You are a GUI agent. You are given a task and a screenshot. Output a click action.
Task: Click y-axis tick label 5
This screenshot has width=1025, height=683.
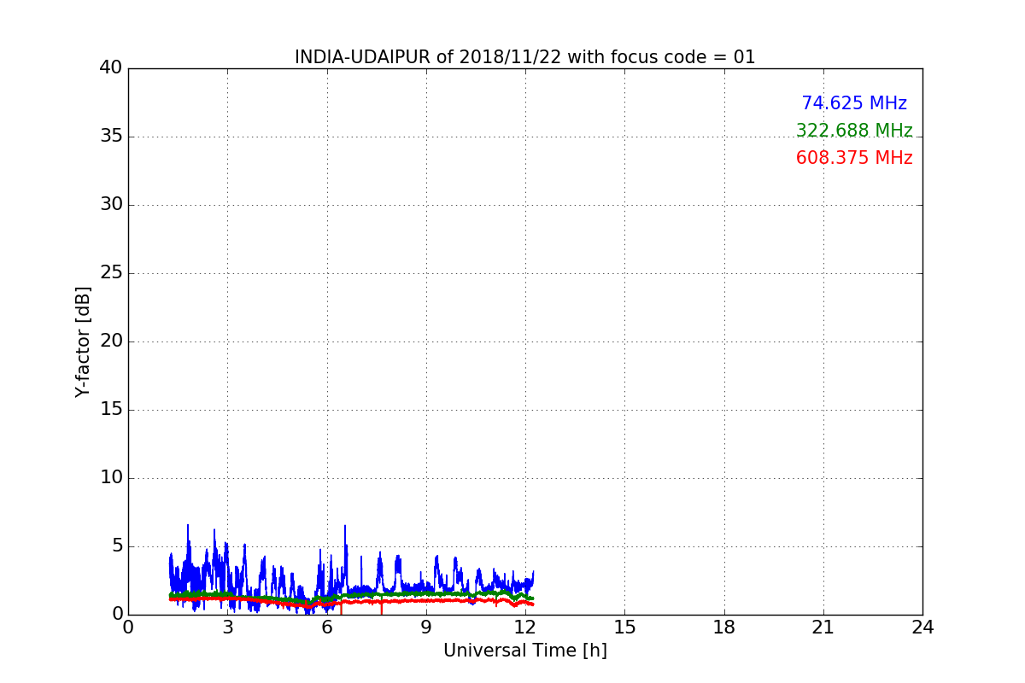coord(117,546)
